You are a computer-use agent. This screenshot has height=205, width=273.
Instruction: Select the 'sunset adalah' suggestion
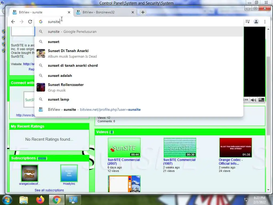tap(139, 76)
